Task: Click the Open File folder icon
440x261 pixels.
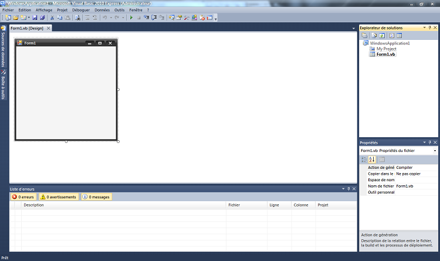Action: [16, 18]
